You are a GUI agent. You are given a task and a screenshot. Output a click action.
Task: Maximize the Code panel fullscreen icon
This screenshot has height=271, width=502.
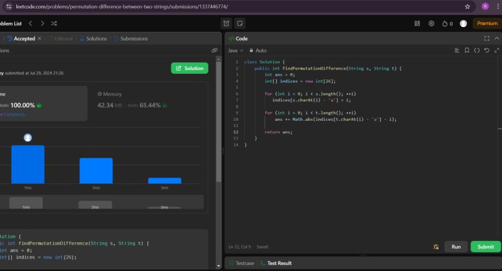[487, 38]
